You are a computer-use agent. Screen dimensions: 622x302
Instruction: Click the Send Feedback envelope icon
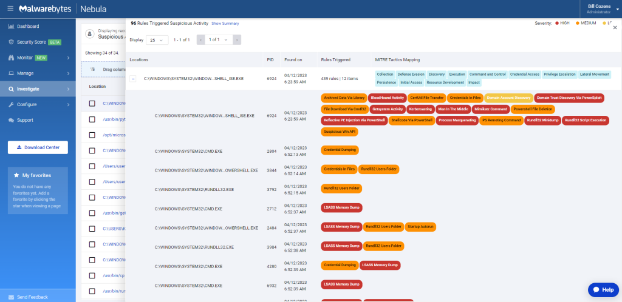tap(11, 297)
